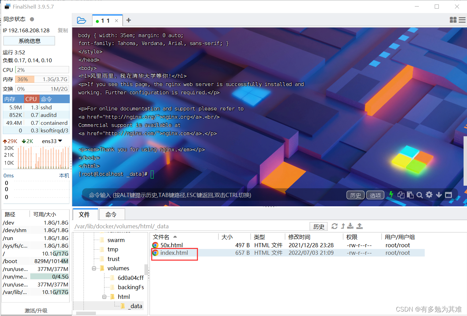Open terminal search with the magnifier icon
Screen dimensions: 467x316
pos(420,195)
